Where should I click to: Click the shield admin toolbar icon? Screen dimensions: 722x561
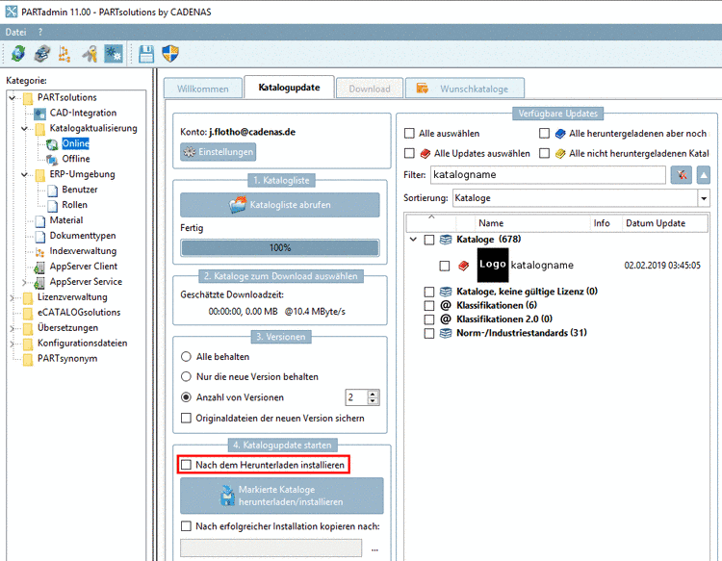pos(170,53)
